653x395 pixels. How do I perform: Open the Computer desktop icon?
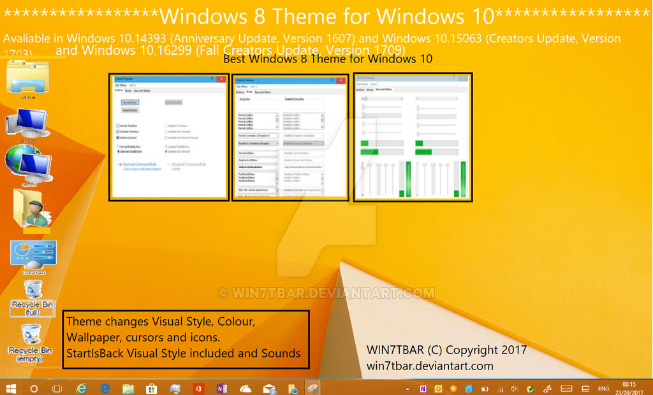coord(28,125)
